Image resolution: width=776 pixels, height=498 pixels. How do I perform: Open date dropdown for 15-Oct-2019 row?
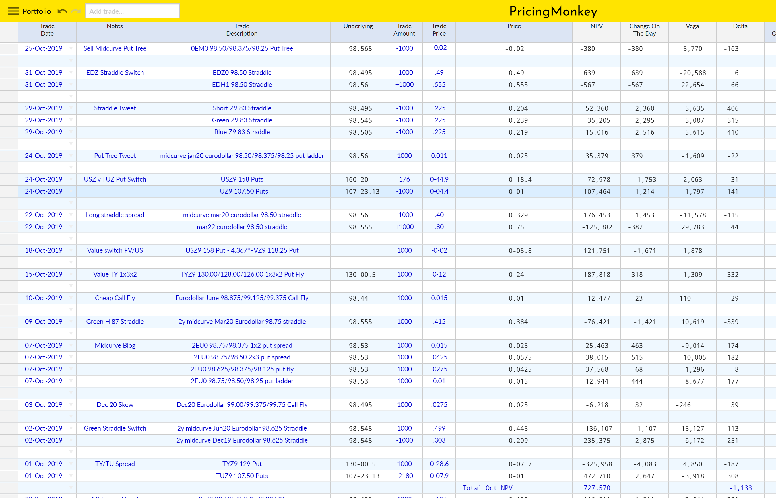71,275
